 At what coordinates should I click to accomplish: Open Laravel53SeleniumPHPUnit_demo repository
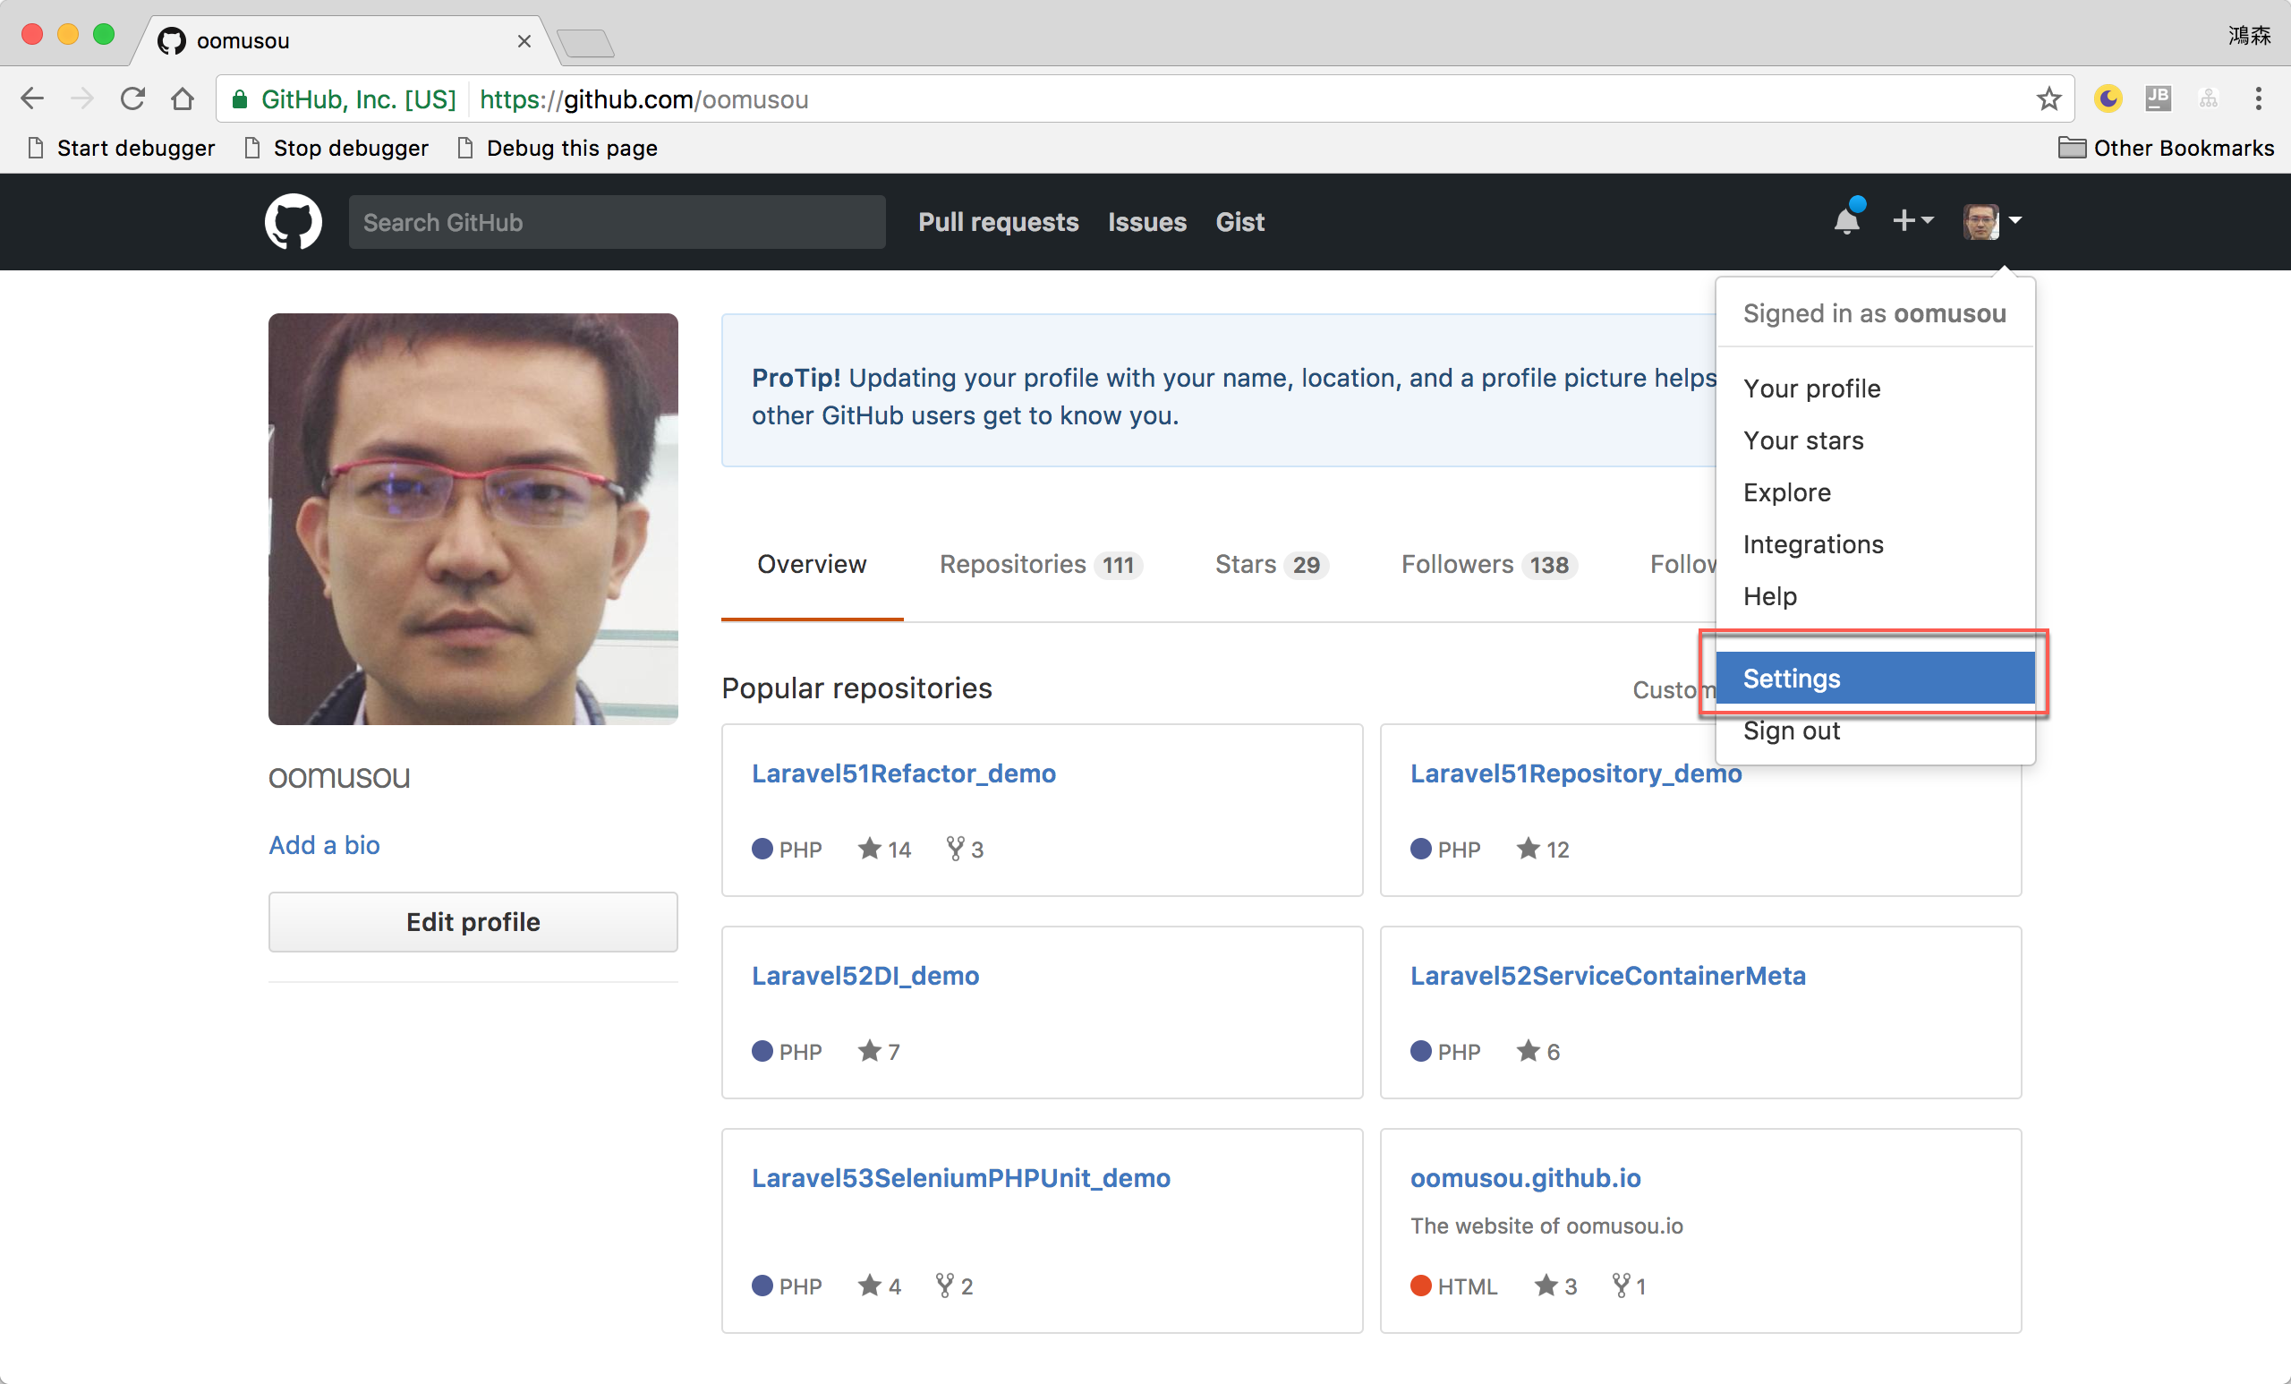tap(961, 1178)
